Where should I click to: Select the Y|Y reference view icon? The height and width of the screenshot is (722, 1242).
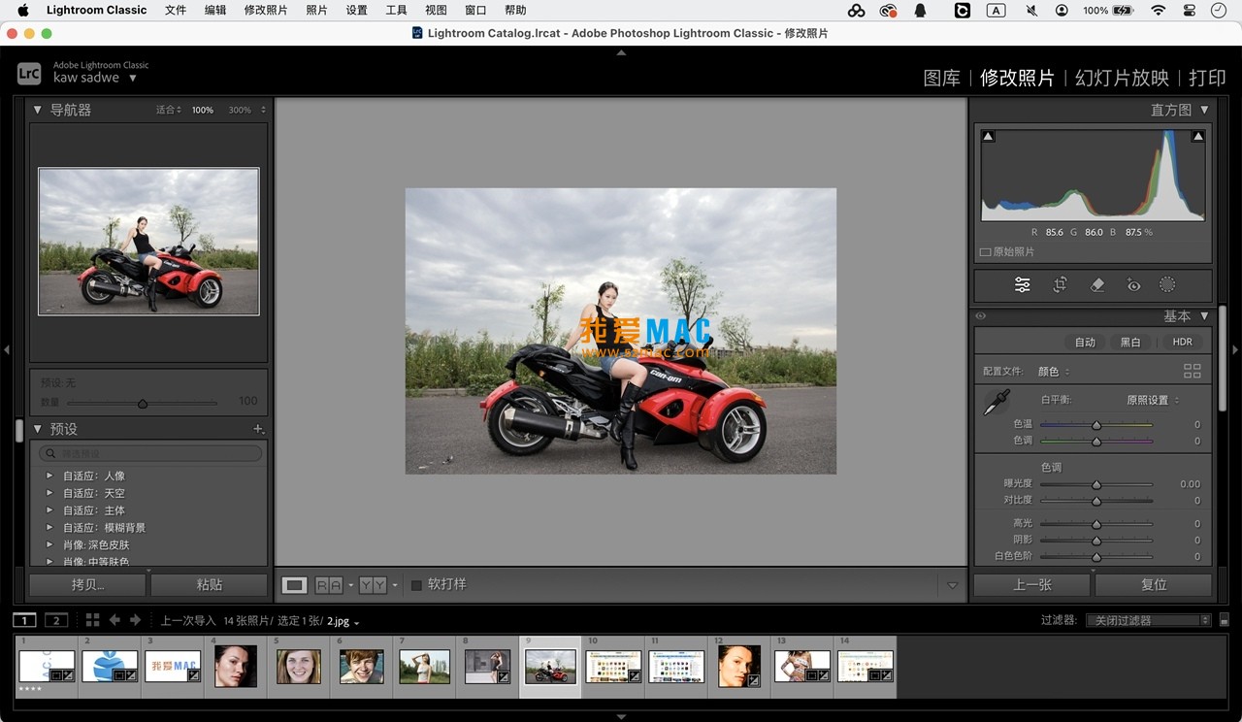(x=373, y=585)
